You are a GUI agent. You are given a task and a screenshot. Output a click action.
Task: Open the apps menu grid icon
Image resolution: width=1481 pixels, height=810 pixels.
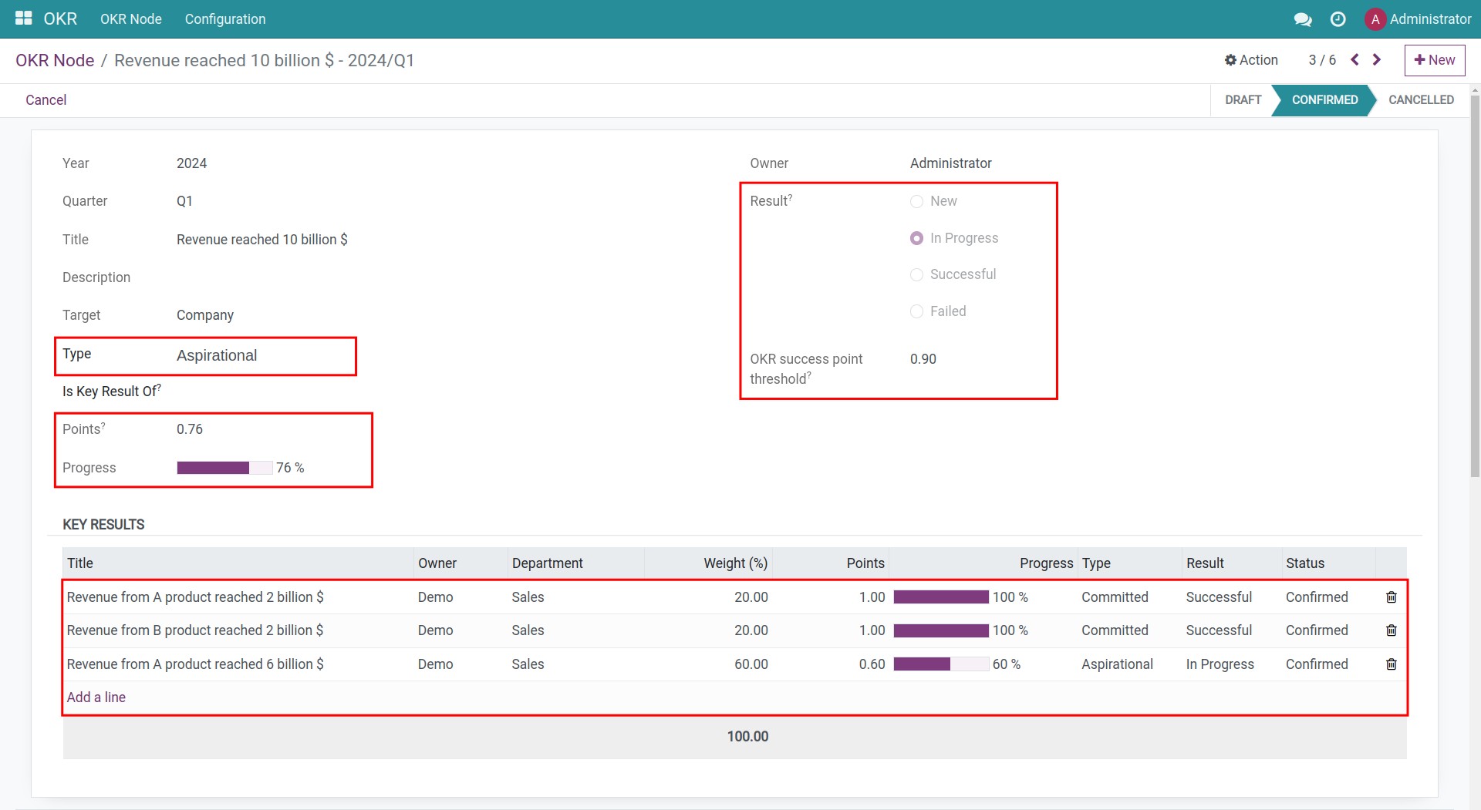tap(24, 18)
